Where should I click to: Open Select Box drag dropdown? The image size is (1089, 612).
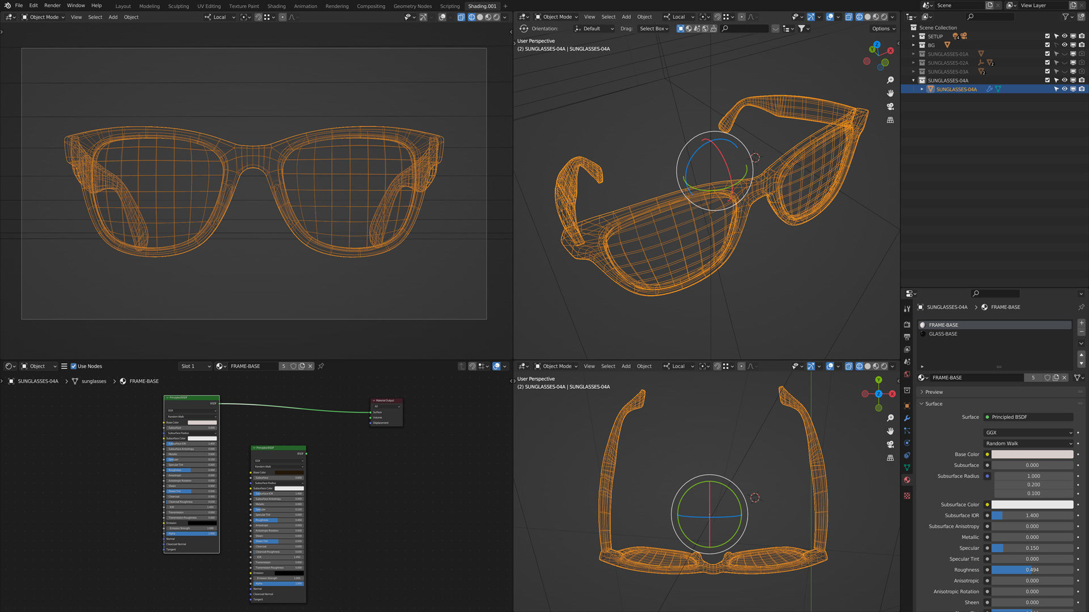click(x=654, y=28)
